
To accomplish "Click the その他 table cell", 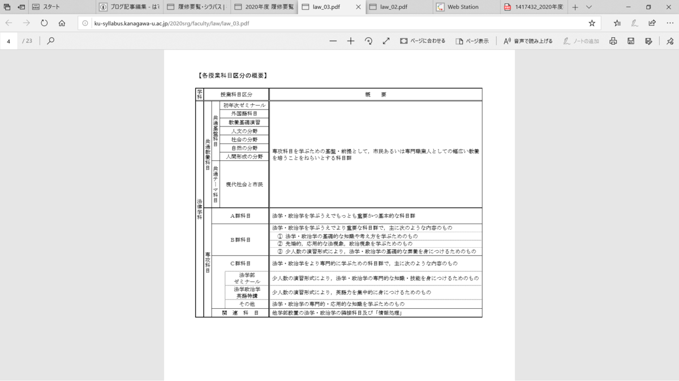I will click(x=247, y=304).
